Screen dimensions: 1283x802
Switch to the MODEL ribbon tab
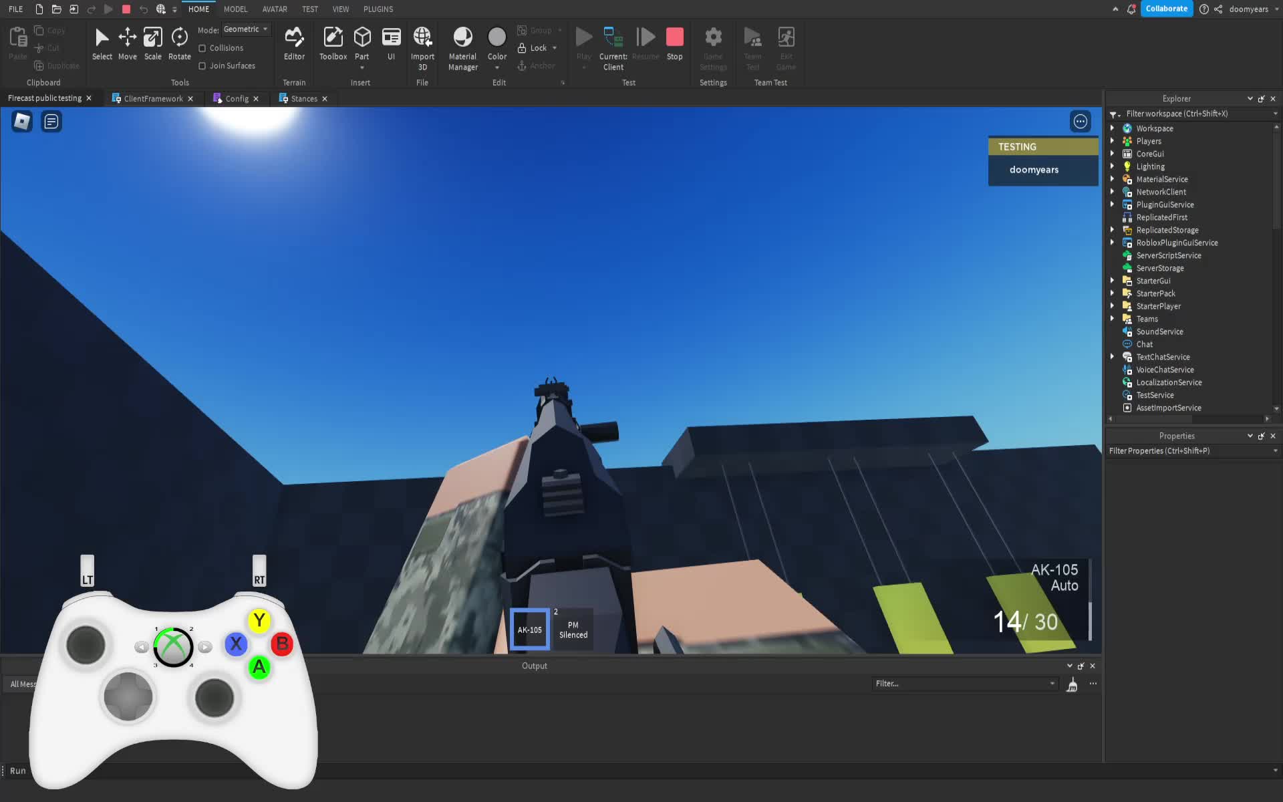235,9
